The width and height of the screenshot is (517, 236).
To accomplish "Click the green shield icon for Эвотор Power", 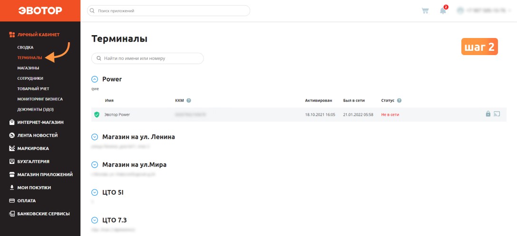I will point(97,114).
